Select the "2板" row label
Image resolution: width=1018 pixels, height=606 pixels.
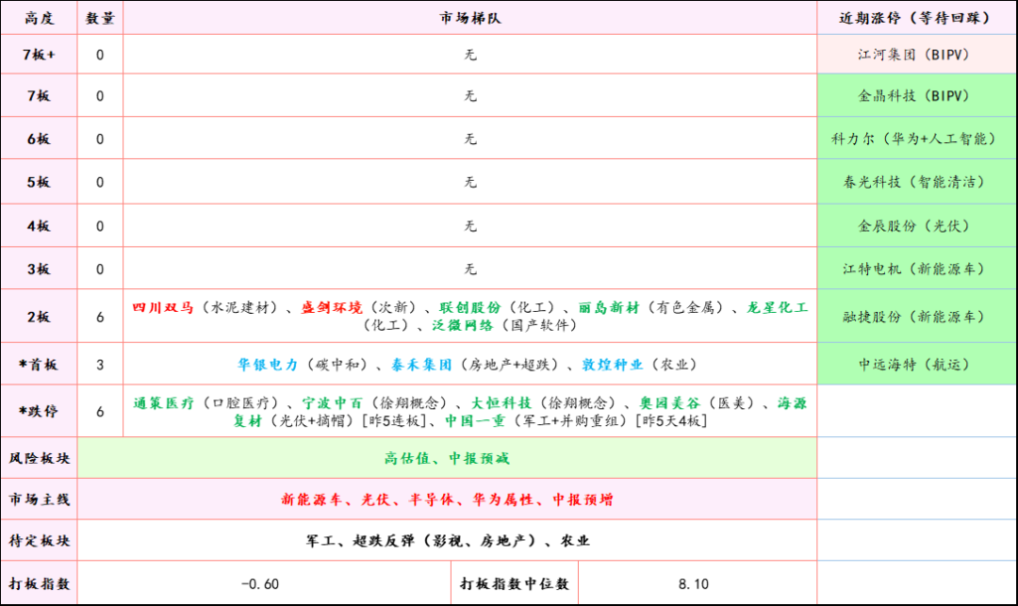[x=39, y=317]
